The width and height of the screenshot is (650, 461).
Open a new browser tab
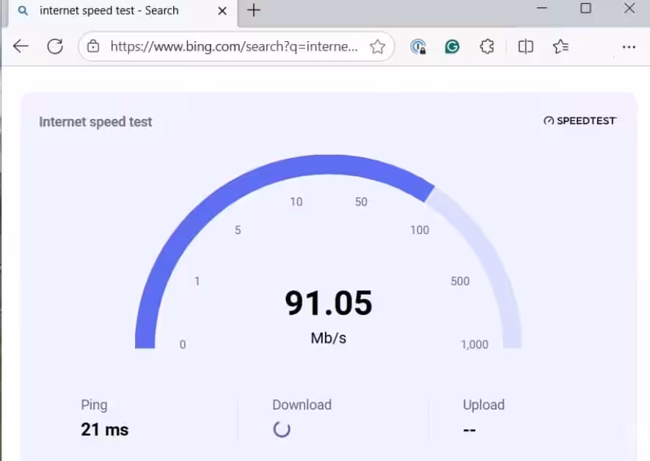254,10
